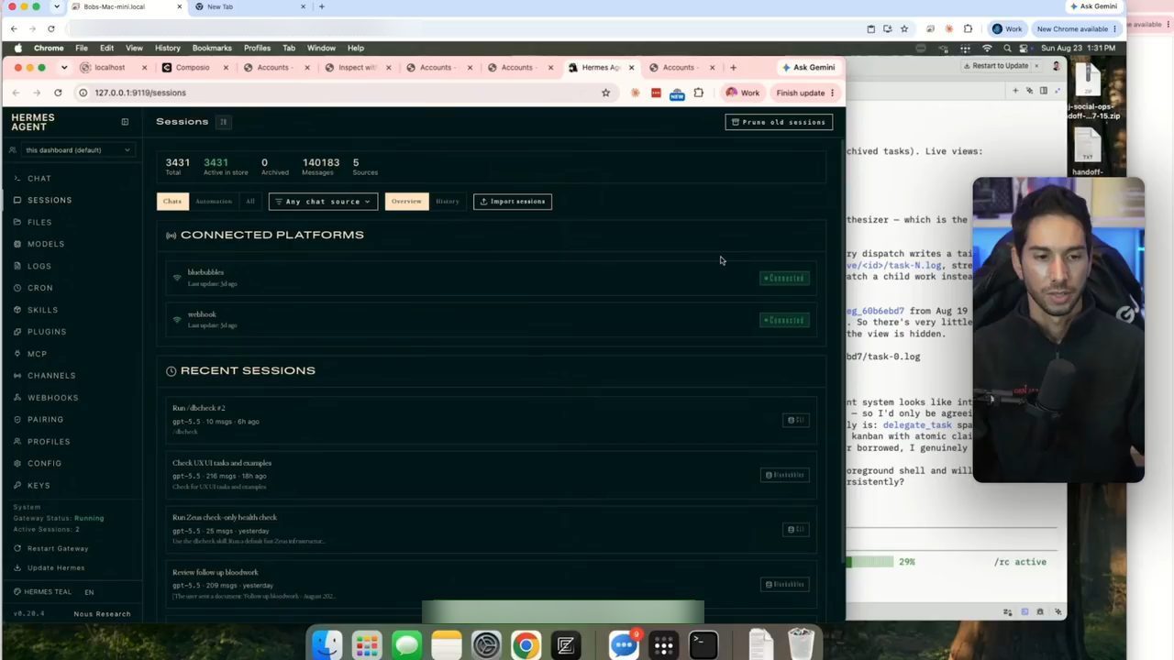
Task: Open the History menu in menu bar
Action: pyautogui.click(x=167, y=48)
